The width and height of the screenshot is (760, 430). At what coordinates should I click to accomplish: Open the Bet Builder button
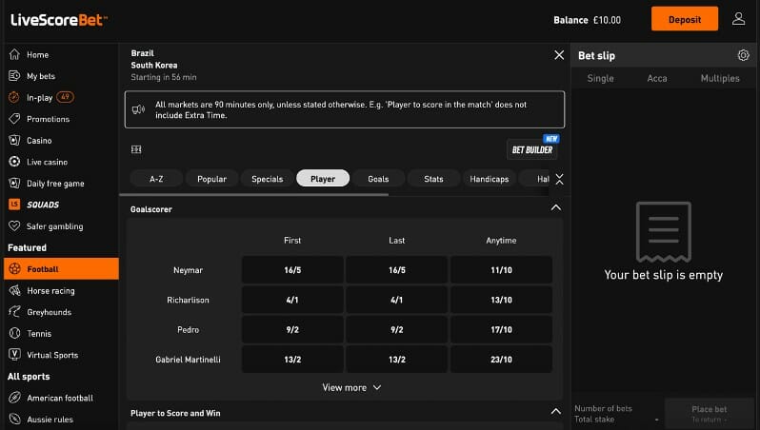(x=532, y=149)
